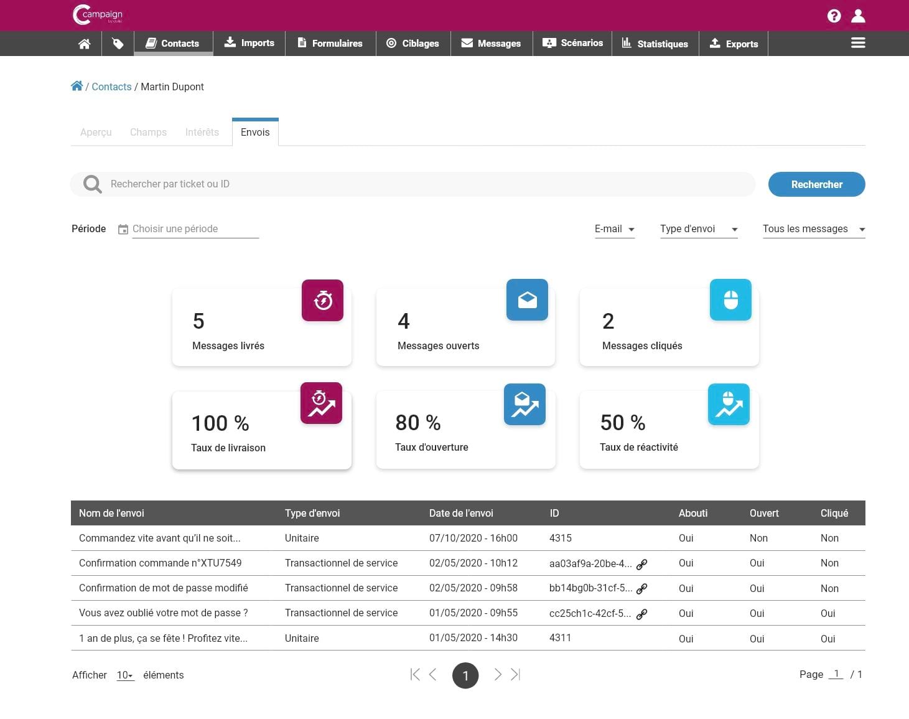This screenshot has height=719, width=909.
Task: Click the Messages livrés stopwatch icon
Action: [x=322, y=300]
